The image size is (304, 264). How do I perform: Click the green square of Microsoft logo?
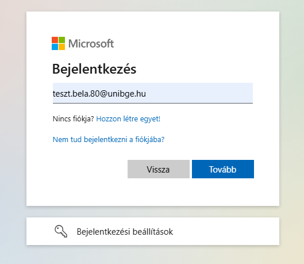tap(61, 40)
